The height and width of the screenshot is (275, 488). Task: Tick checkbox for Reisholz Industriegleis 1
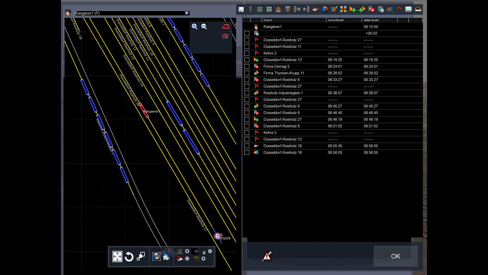247,93
